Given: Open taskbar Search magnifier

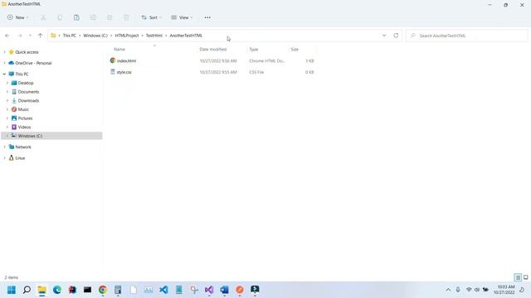Looking at the screenshot, I should [27, 290].
